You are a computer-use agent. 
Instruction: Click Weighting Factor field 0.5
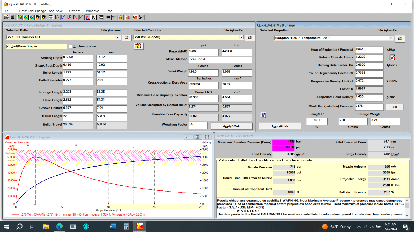coord(198,125)
